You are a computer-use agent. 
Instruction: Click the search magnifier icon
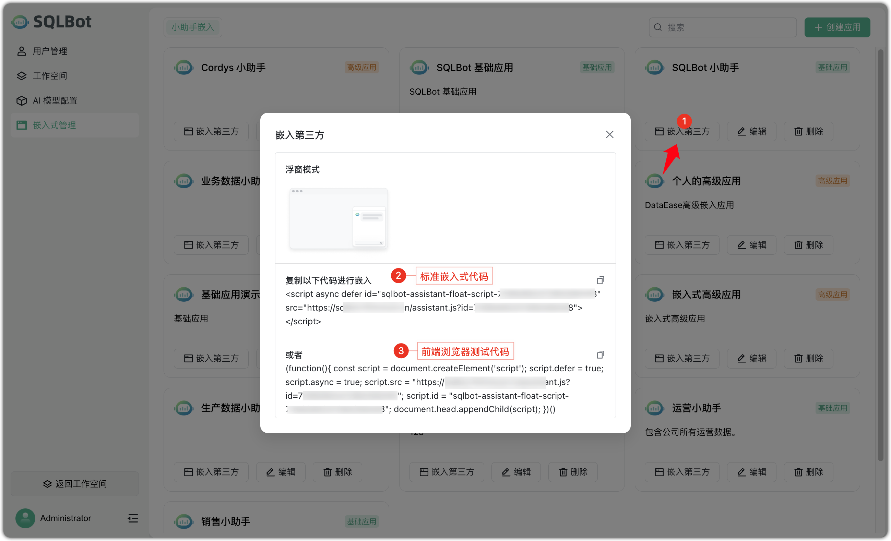[658, 27]
